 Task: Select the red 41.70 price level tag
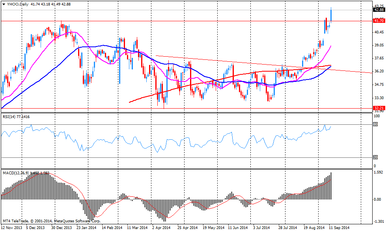379,20
